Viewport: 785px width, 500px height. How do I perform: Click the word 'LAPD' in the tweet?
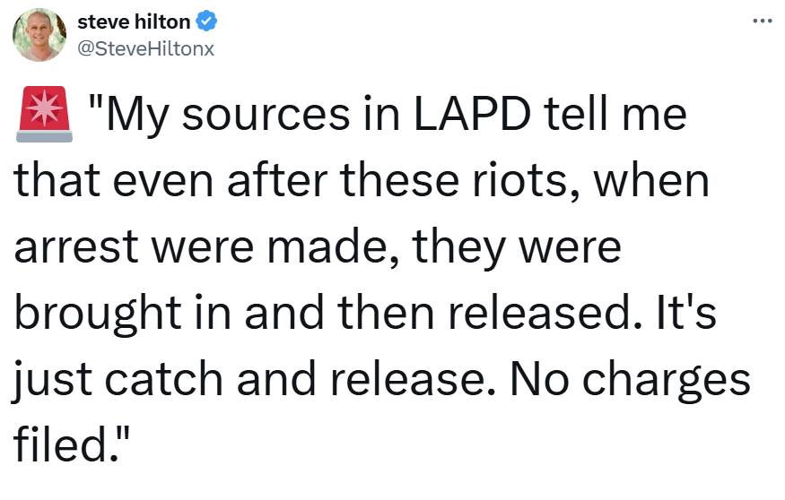pos(472,115)
